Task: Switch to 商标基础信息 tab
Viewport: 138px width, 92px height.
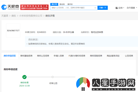Action: (26, 56)
